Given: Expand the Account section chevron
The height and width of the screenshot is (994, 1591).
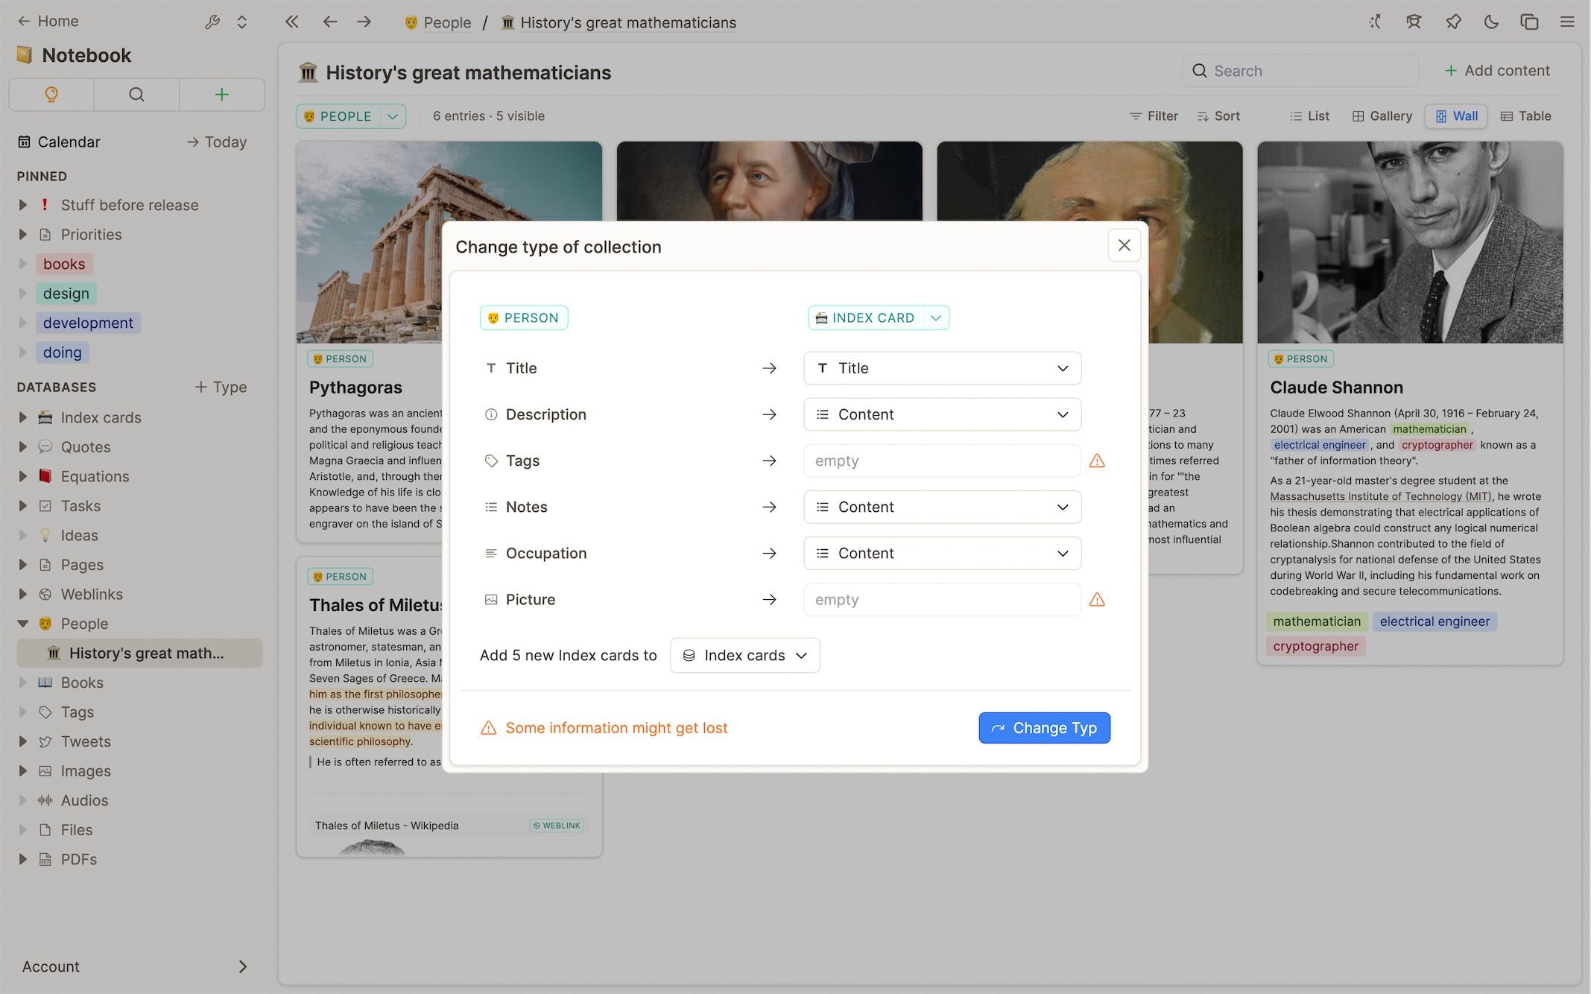Looking at the screenshot, I should pyautogui.click(x=242, y=966).
